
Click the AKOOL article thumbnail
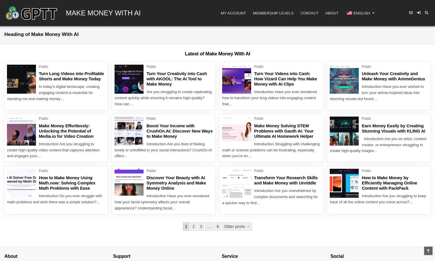click(129, 79)
